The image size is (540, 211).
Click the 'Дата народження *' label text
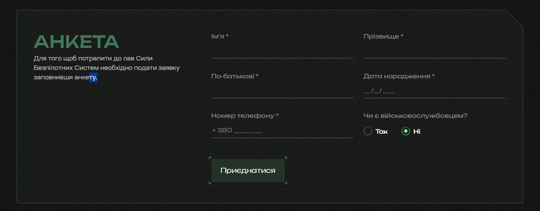click(x=399, y=76)
